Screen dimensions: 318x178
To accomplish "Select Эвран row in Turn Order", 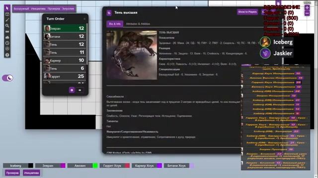I will point(65,29).
